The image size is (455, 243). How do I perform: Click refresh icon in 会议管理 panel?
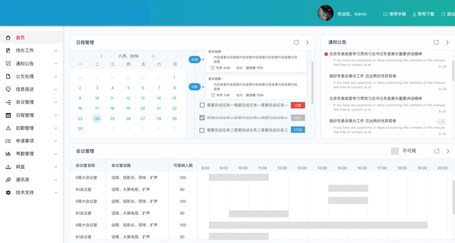click(436, 151)
